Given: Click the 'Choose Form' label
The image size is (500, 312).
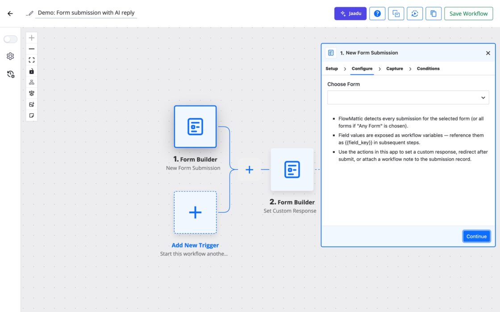Looking at the screenshot, I should click(x=343, y=84).
